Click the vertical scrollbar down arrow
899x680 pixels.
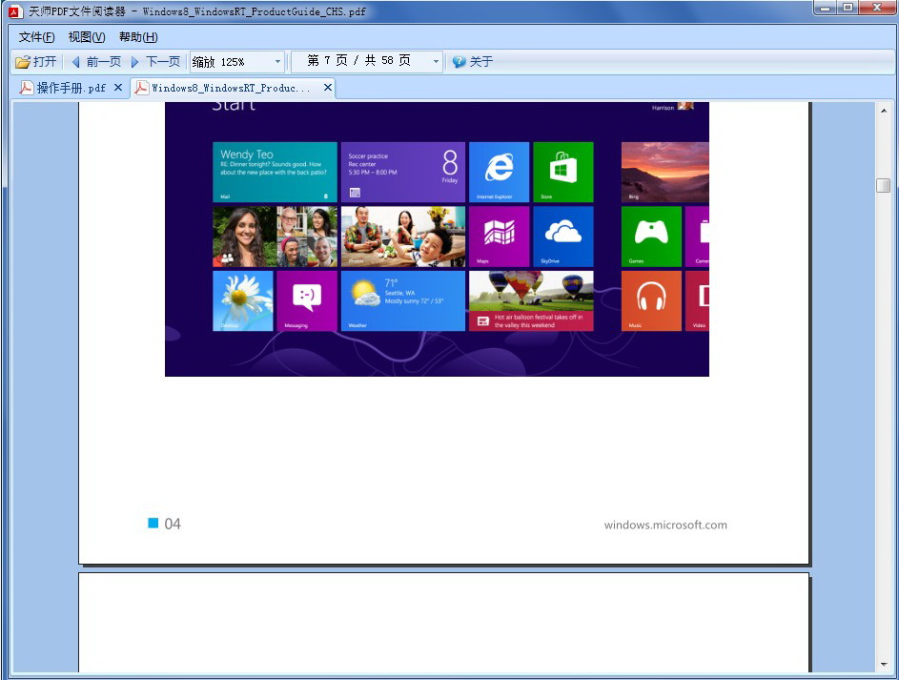[x=884, y=665]
